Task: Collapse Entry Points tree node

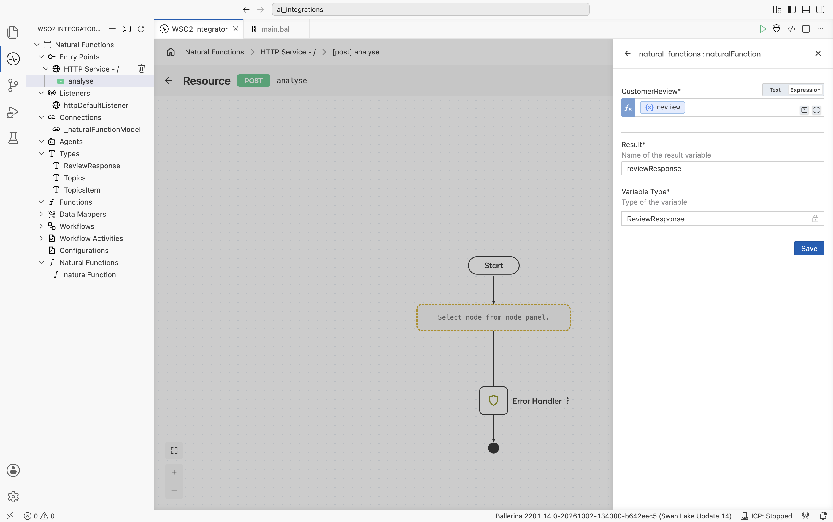Action: [41, 57]
